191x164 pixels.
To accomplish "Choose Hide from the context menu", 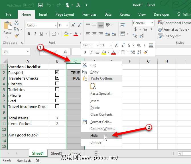I will click(x=94, y=136).
